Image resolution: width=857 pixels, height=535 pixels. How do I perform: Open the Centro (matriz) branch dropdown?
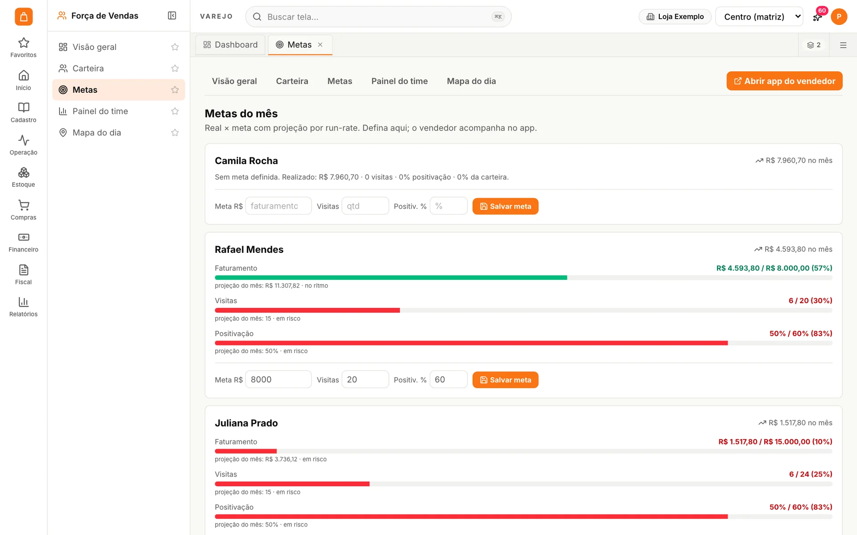[759, 16]
